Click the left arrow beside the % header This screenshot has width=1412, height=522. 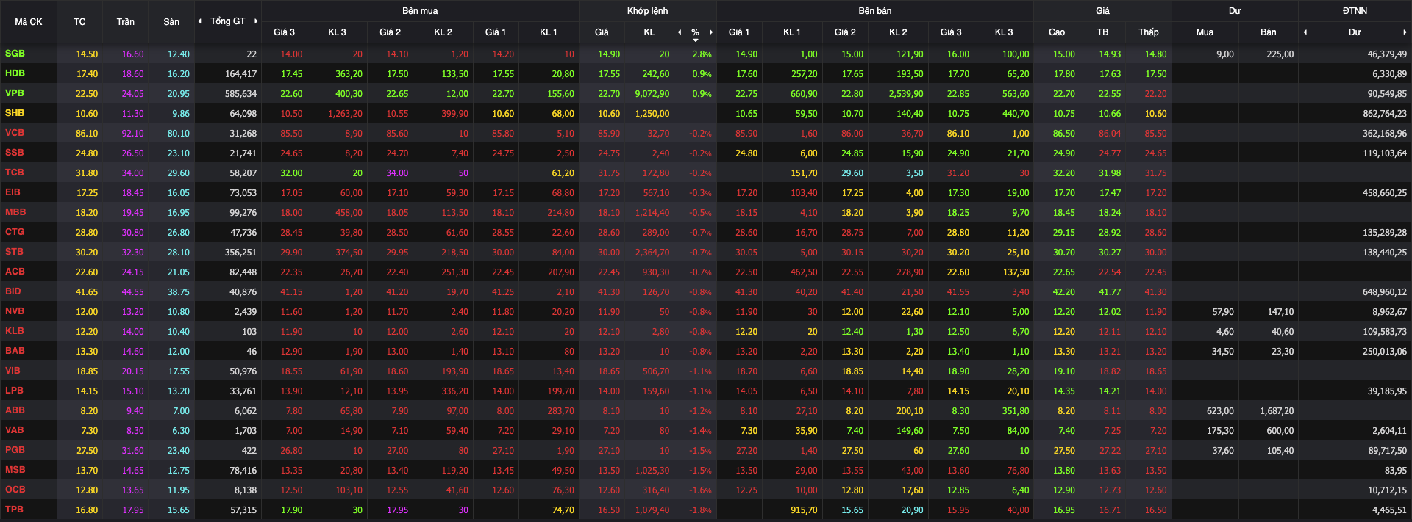[680, 32]
